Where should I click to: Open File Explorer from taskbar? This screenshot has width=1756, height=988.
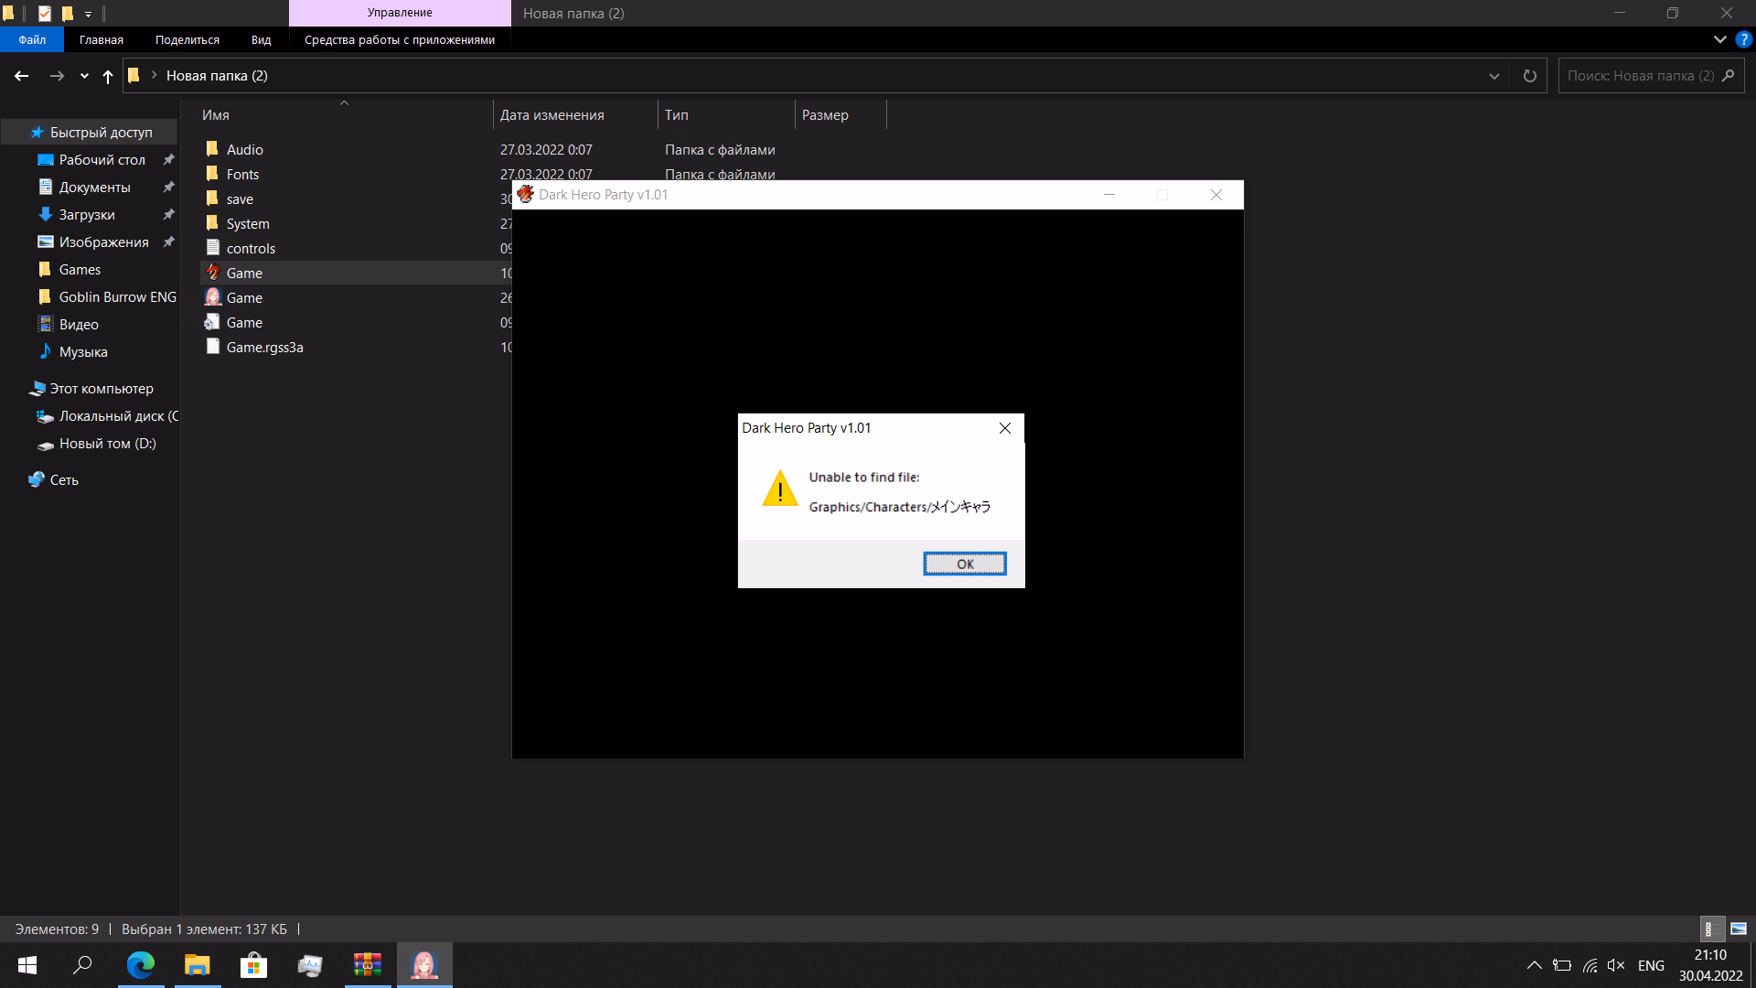[198, 965]
